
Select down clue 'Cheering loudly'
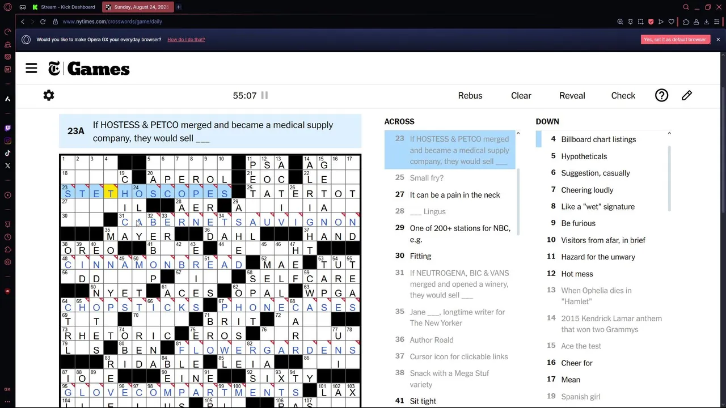coord(601,190)
